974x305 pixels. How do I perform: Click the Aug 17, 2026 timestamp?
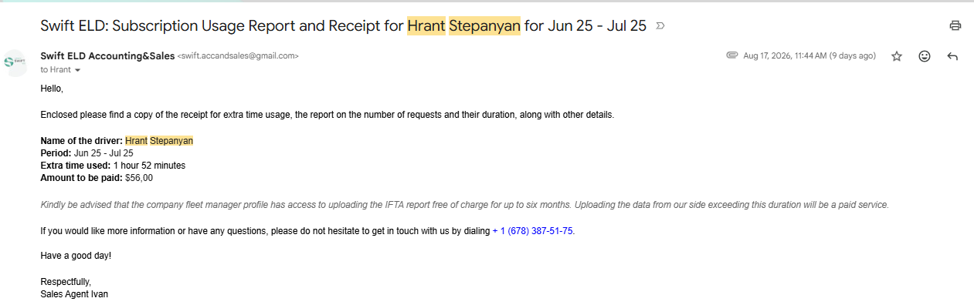click(809, 56)
